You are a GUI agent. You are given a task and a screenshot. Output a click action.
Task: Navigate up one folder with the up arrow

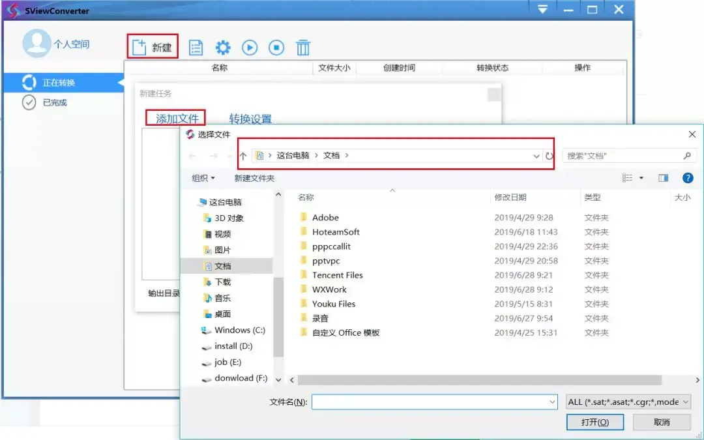(242, 155)
